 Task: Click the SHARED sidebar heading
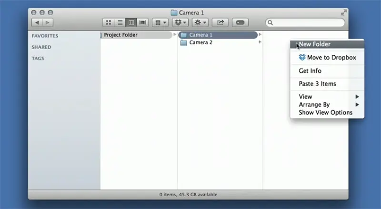pos(41,47)
